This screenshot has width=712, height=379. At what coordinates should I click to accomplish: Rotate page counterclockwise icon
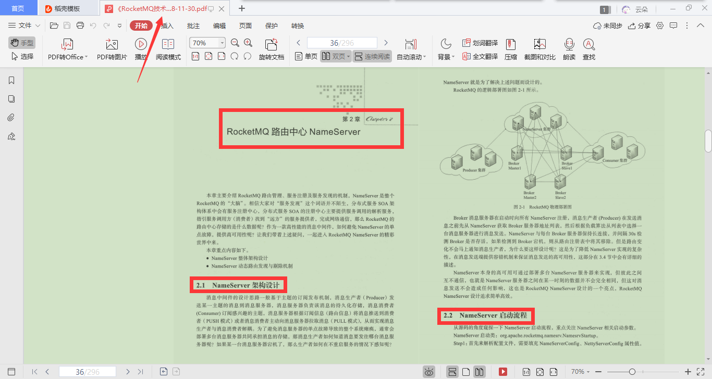(x=235, y=56)
